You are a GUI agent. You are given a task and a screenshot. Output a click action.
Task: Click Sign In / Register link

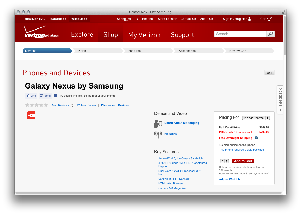click(235, 19)
